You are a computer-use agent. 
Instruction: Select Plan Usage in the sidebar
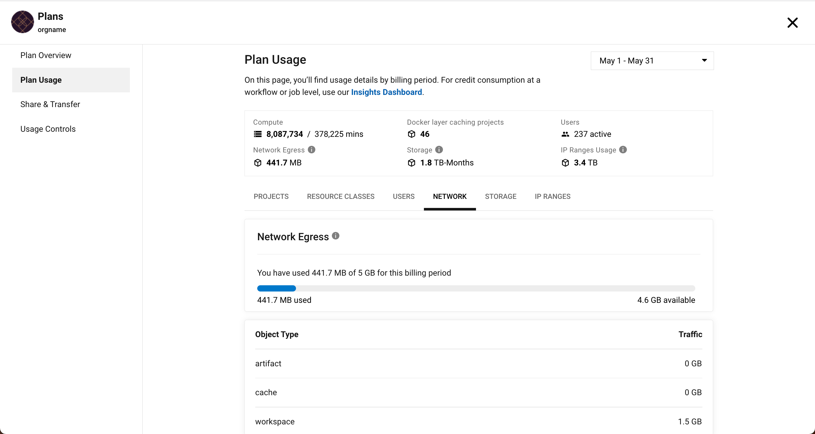coord(71,80)
